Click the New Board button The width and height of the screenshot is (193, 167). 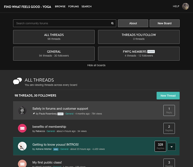[164, 23]
